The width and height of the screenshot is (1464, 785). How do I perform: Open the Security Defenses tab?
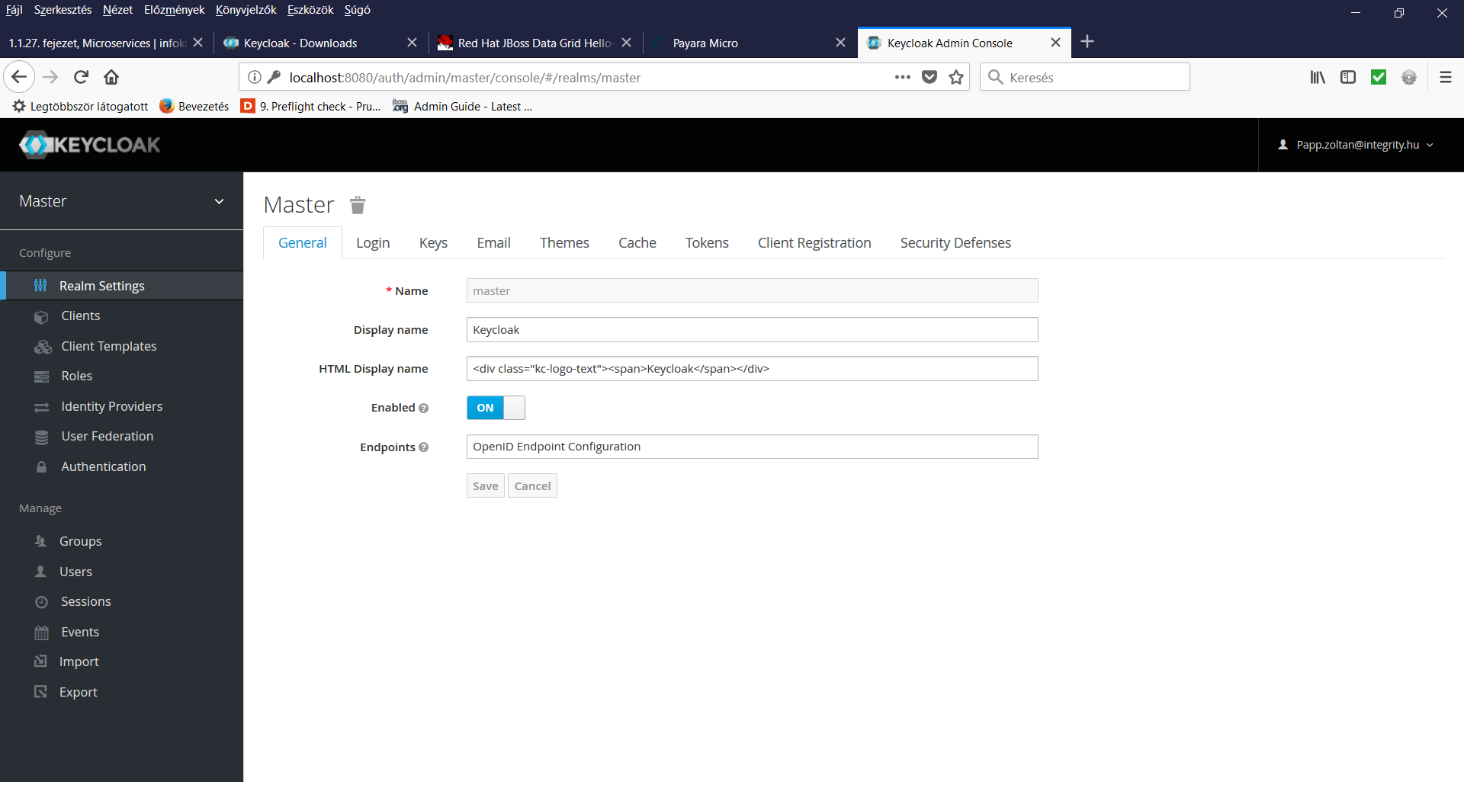[x=955, y=243]
